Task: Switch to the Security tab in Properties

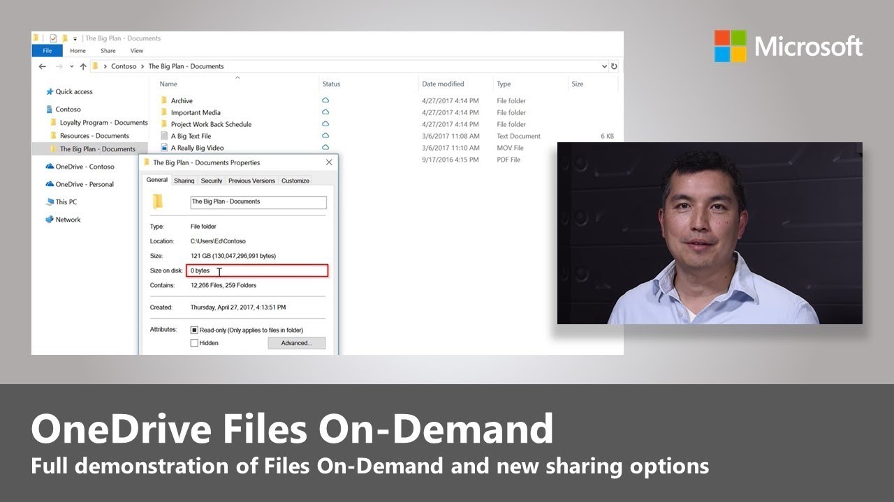Action: 212,181
